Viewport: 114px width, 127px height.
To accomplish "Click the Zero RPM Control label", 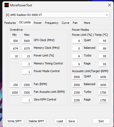I will 45,99.
